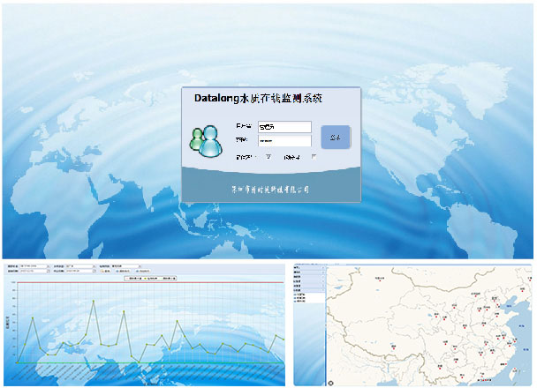This screenshot has width=537, height=388.
Task: Toggle the first checkbox below the password field
Action: (x=268, y=157)
